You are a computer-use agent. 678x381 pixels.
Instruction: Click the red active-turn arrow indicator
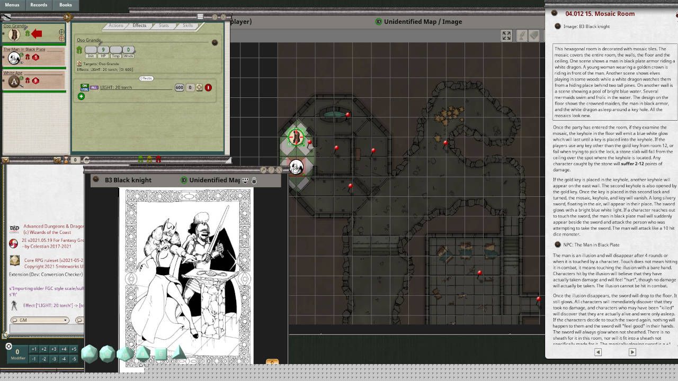click(37, 34)
